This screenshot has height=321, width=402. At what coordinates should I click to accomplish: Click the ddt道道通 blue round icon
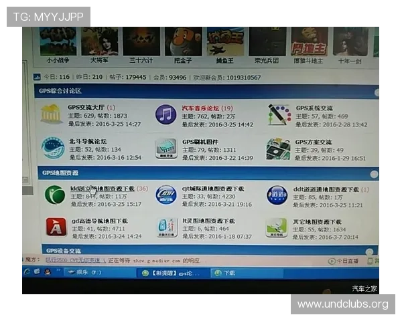click(277, 196)
